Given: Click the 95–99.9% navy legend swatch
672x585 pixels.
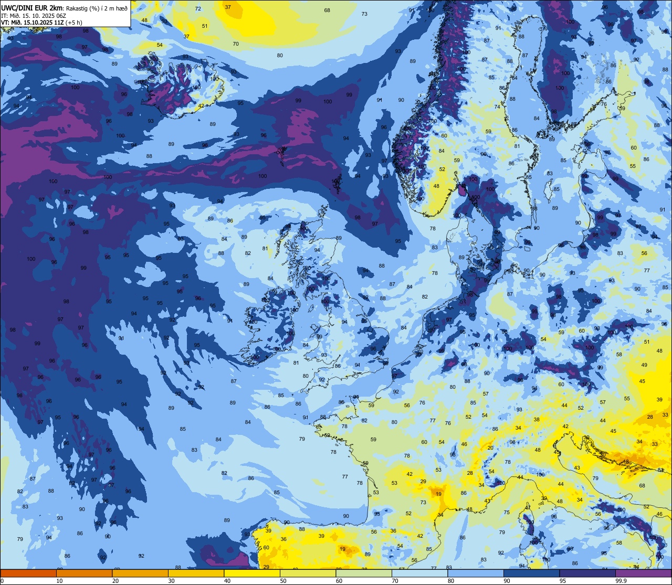Looking at the screenshot, I should pyautogui.click(x=587, y=573).
